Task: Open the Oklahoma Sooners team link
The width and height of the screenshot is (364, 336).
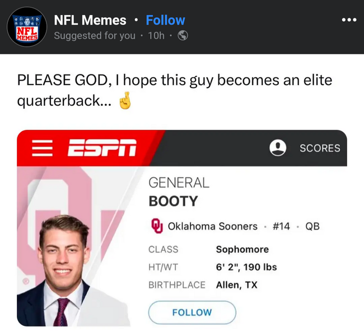Action: coord(213,226)
